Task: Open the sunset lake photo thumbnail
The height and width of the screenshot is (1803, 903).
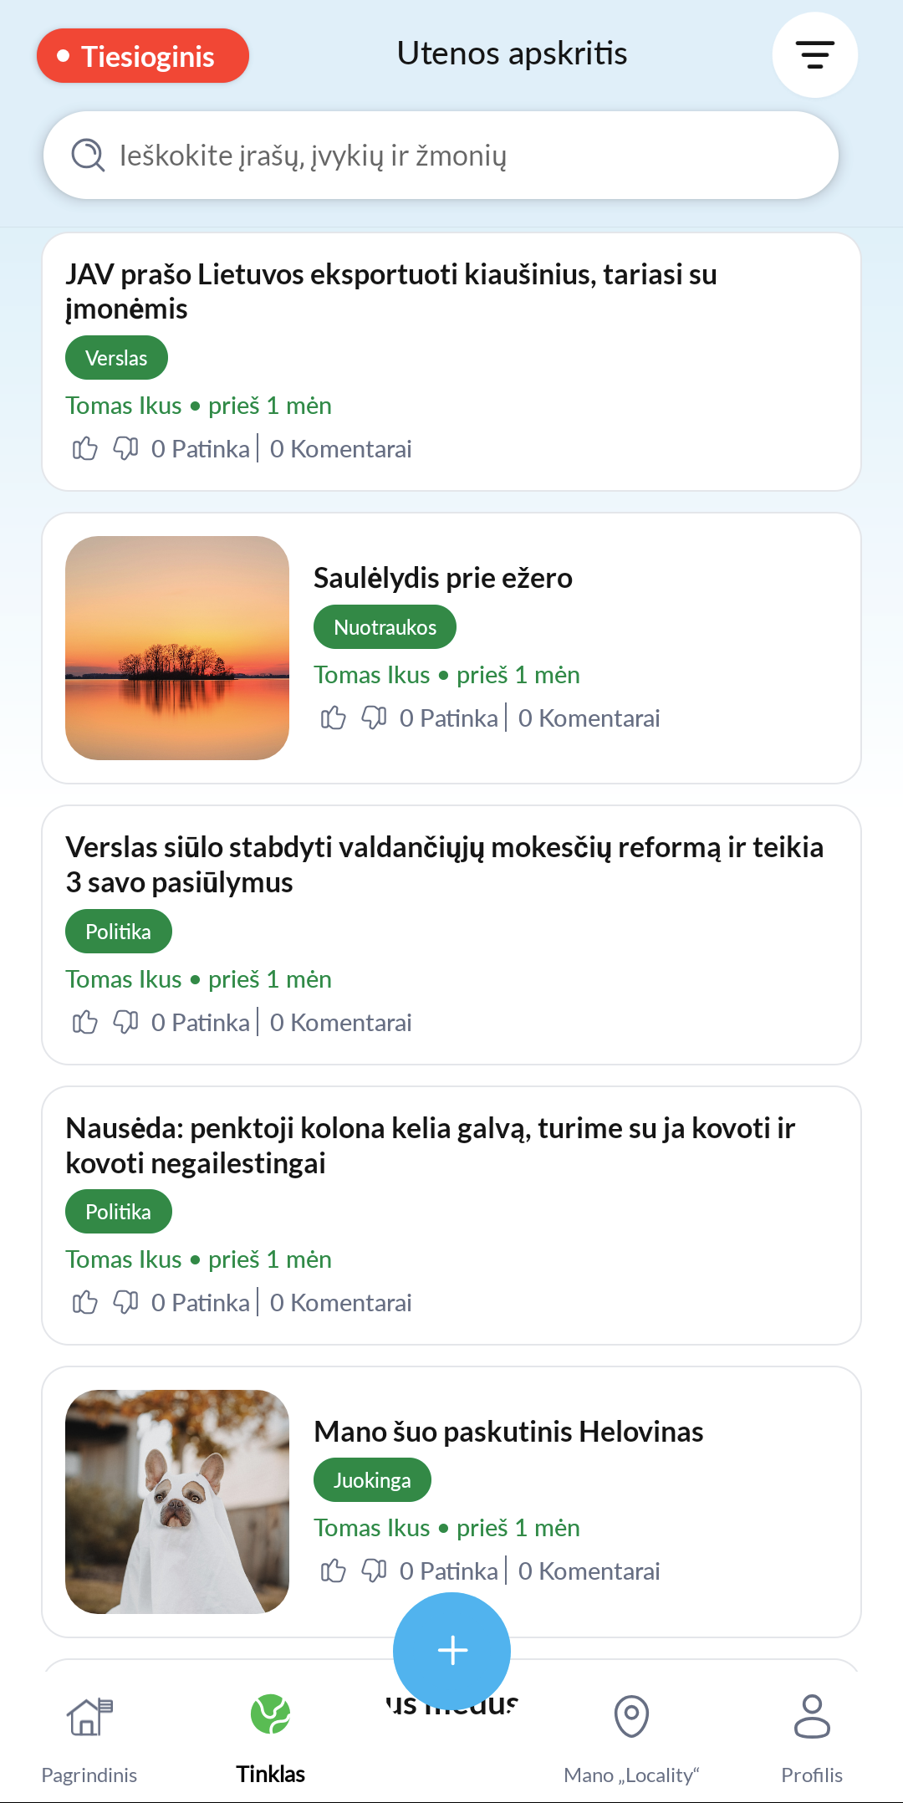Action: click(x=177, y=648)
